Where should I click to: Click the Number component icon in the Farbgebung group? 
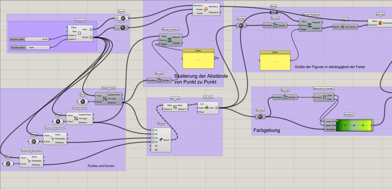[260, 116]
